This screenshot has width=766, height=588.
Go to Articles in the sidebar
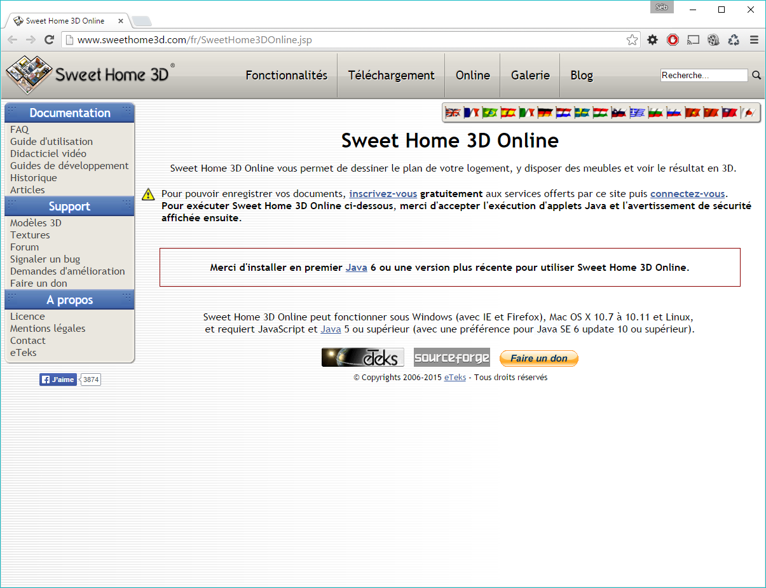click(27, 190)
